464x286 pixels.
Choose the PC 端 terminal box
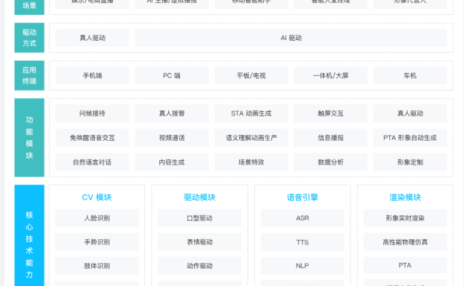coord(172,76)
